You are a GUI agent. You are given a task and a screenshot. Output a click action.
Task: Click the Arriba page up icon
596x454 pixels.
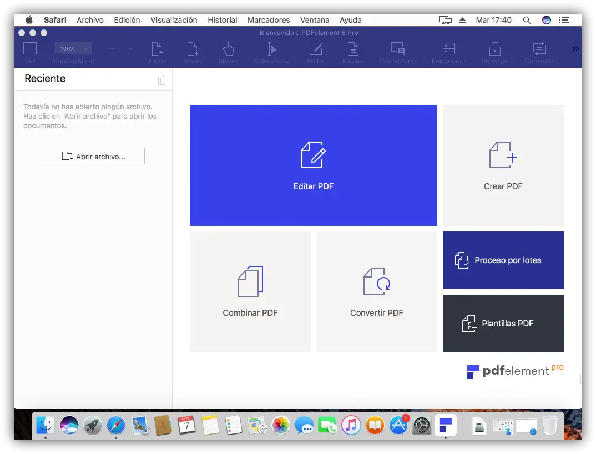[x=157, y=49]
